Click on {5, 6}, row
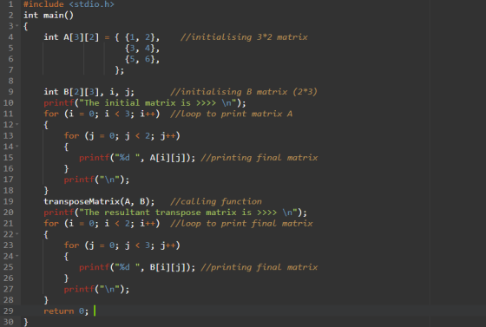The image size is (486, 327). 142,59
